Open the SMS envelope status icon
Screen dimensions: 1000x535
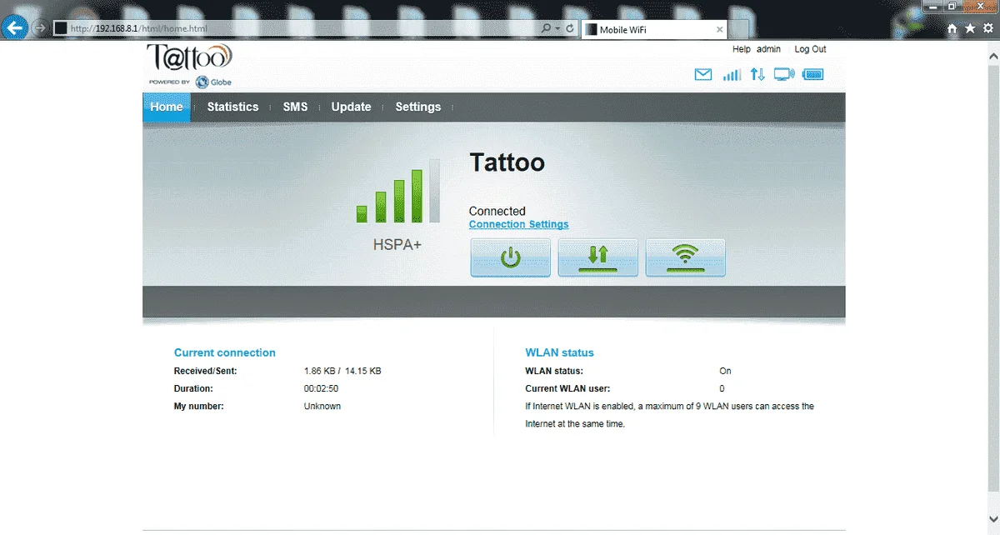pyautogui.click(x=703, y=75)
